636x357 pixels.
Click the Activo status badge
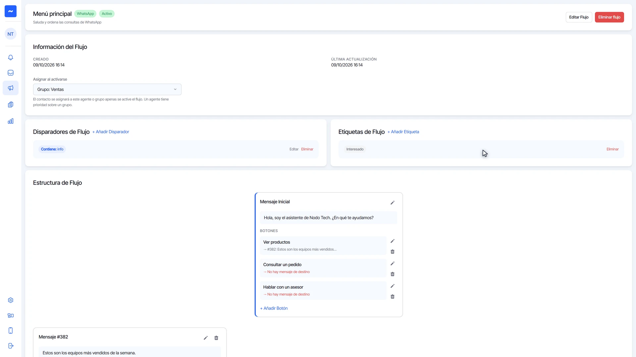[107, 14]
